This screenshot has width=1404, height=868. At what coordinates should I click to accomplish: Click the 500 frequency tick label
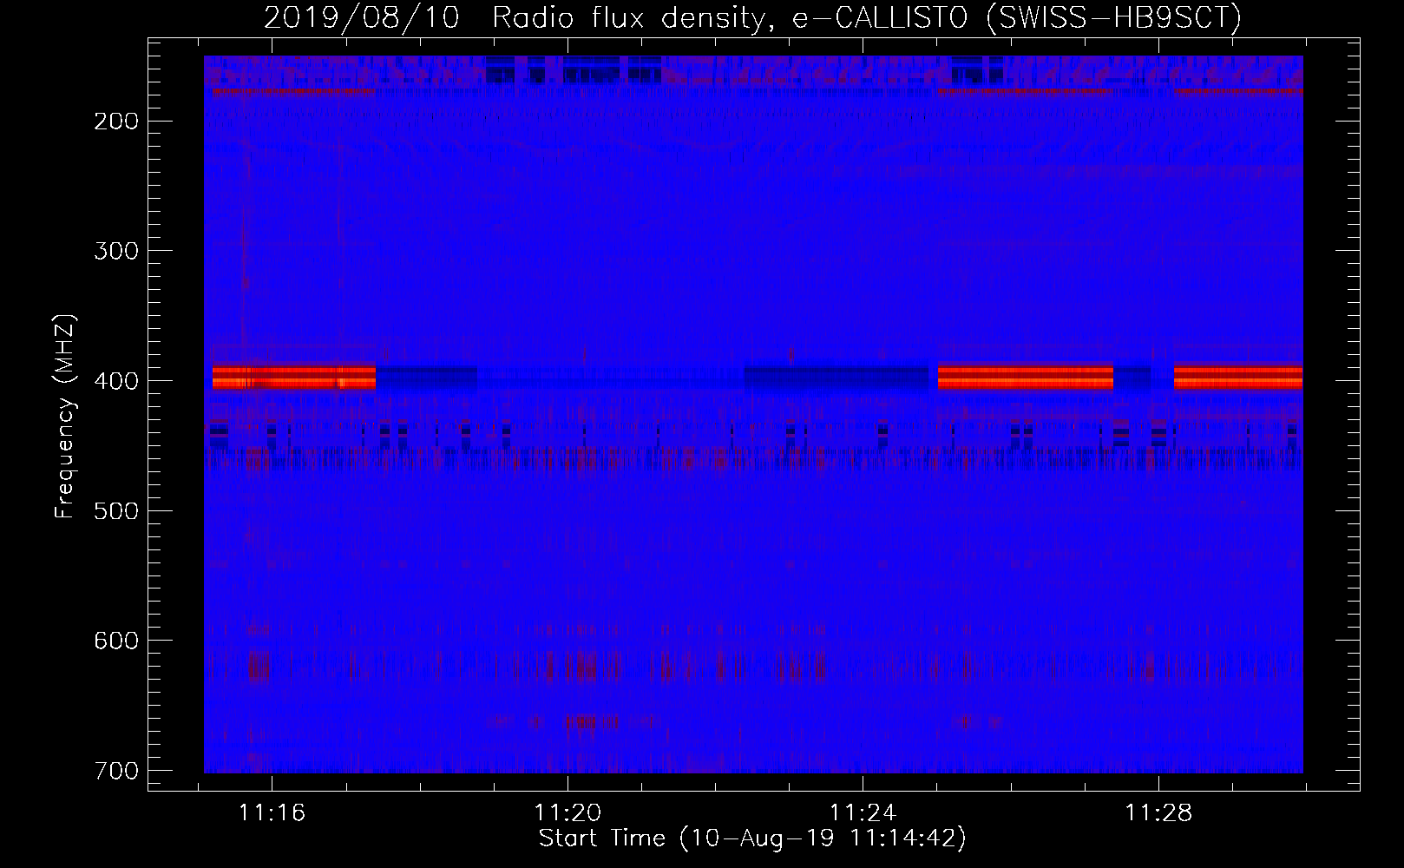(116, 511)
